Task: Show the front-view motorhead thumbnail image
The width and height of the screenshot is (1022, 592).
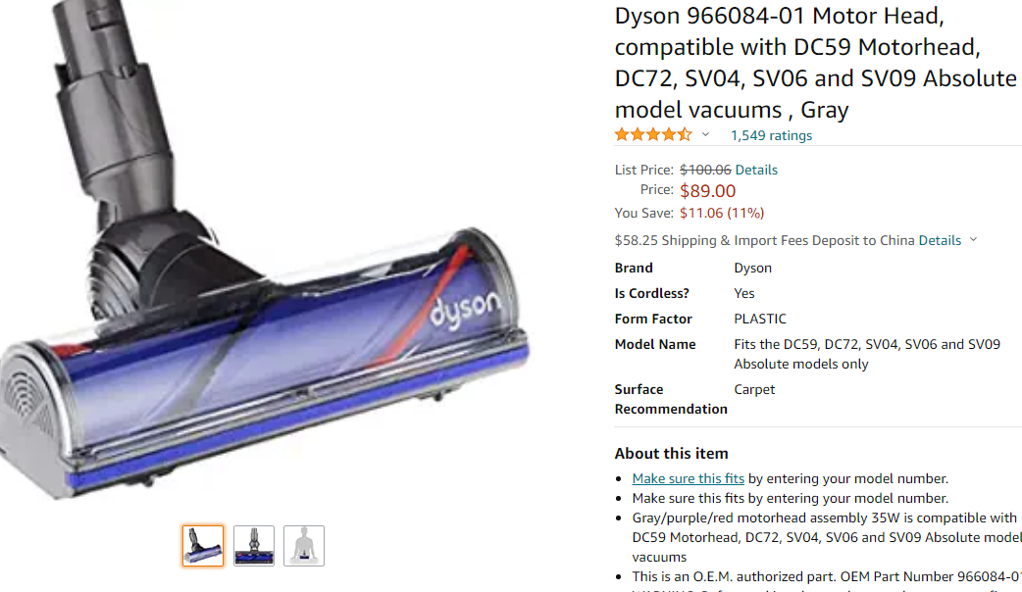Action: pyautogui.click(x=254, y=546)
